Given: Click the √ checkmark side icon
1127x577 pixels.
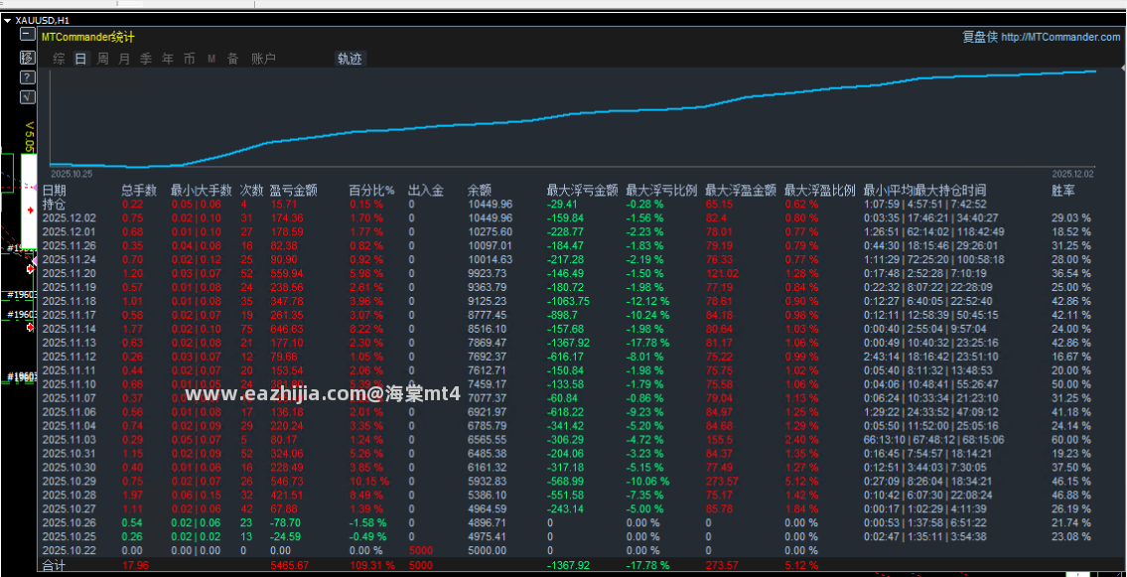Looking at the screenshot, I should [x=27, y=96].
